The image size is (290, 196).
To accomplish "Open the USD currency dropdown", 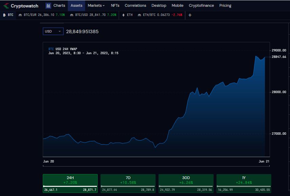I will (x=53, y=31).
